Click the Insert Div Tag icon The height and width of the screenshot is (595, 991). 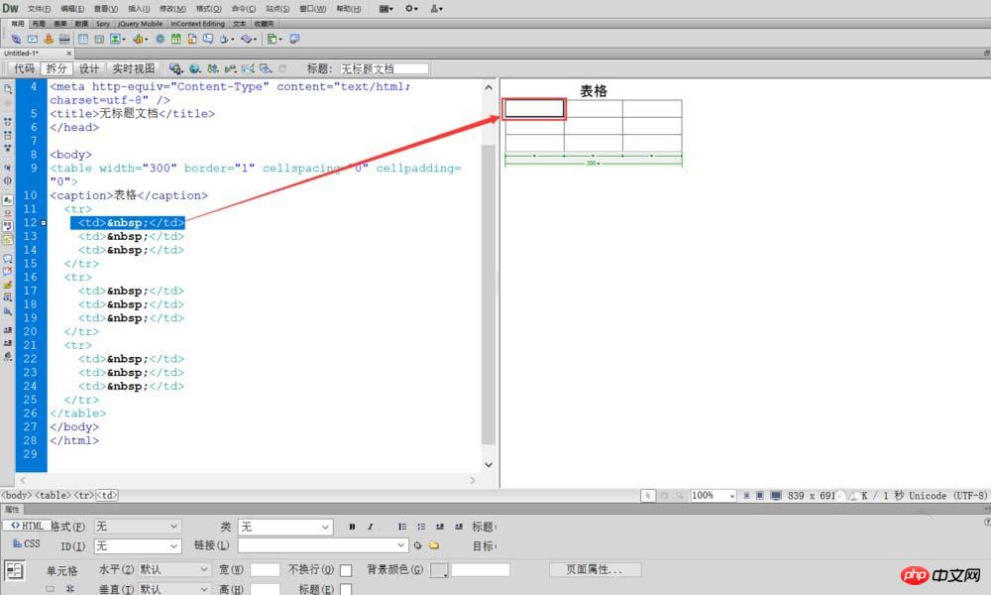99,40
